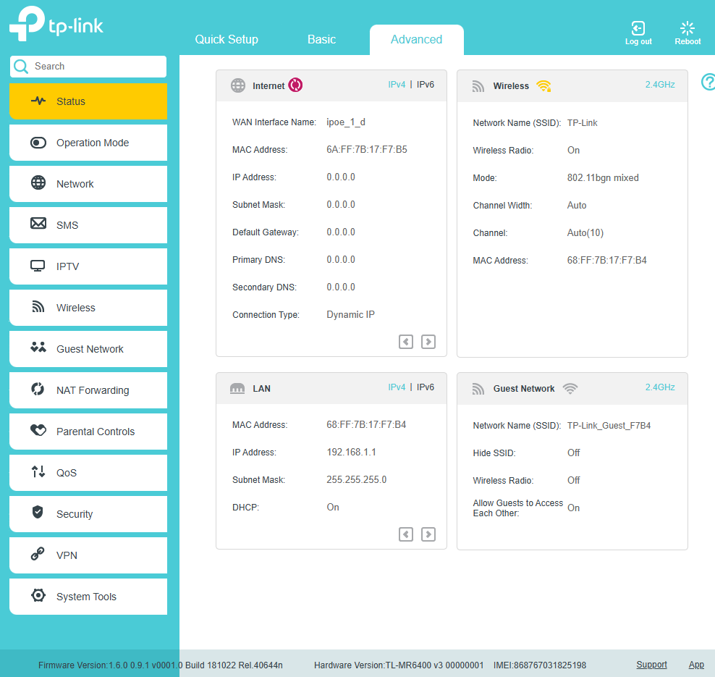Click the Hardware Version text in footer
This screenshot has height=677, width=715.
[x=399, y=665]
